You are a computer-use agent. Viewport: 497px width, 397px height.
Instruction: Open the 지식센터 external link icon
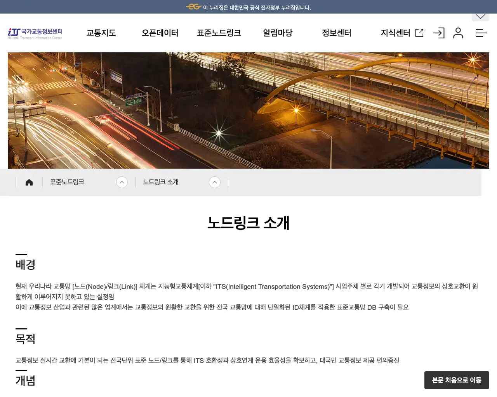tap(419, 33)
